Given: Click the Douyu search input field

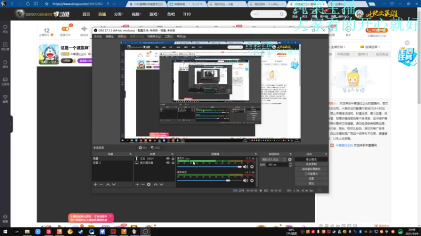Looking at the screenshot, I should [265, 14].
